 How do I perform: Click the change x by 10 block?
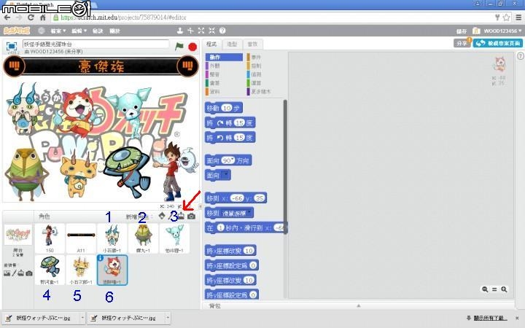click(x=230, y=251)
